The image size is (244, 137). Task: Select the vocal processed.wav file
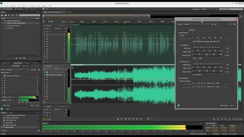click(x=13, y=25)
